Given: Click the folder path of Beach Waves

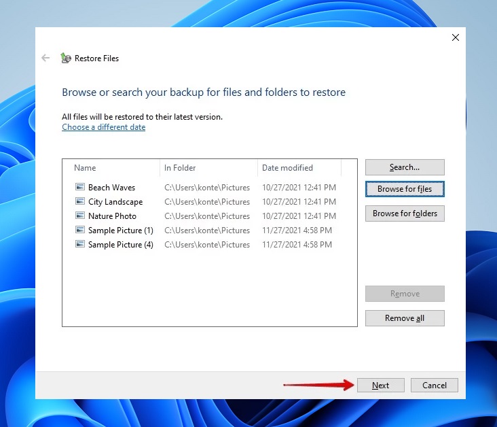Looking at the screenshot, I should 207,188.
